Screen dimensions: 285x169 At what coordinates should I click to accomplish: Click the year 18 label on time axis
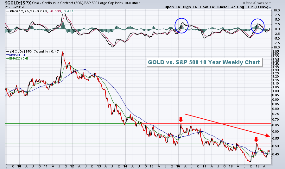coord(231,166)
